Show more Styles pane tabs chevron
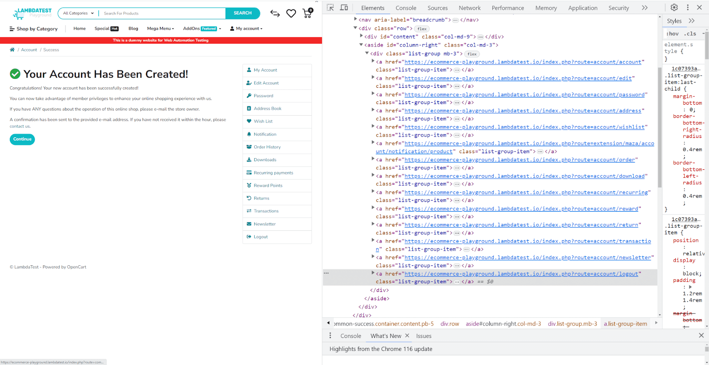This screenshot has height=365, width=709. [692, 21]
